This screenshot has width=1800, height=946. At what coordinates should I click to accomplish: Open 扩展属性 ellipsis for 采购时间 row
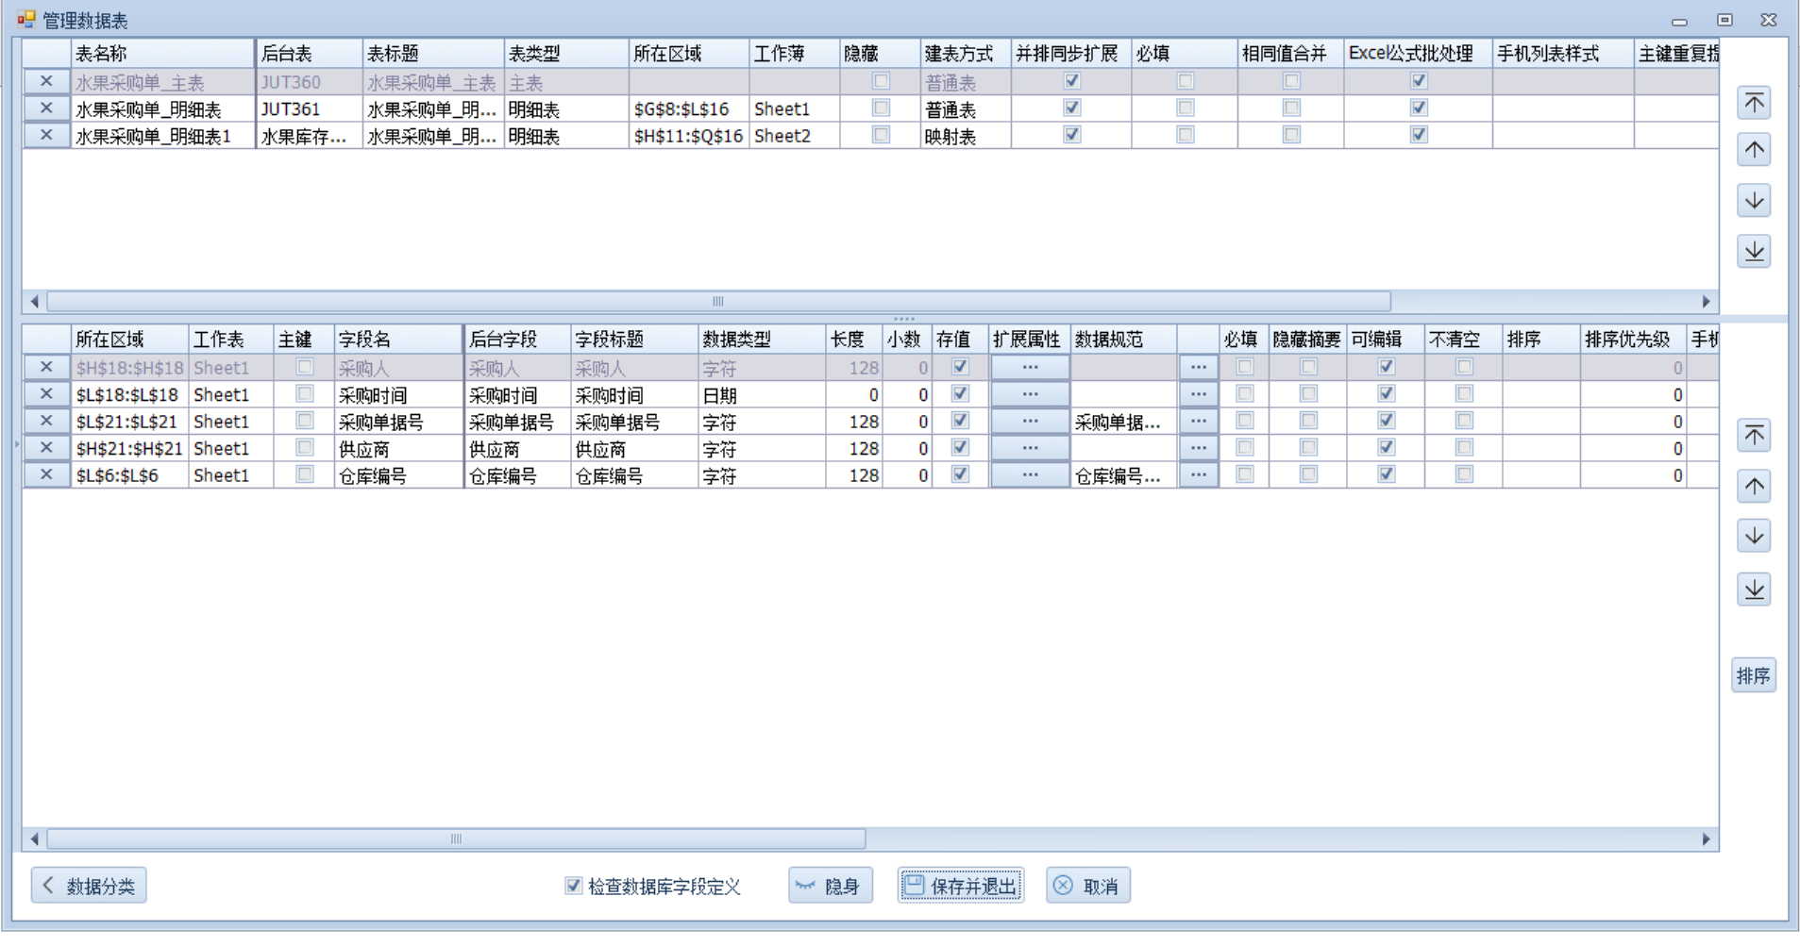coord(1030,394)
